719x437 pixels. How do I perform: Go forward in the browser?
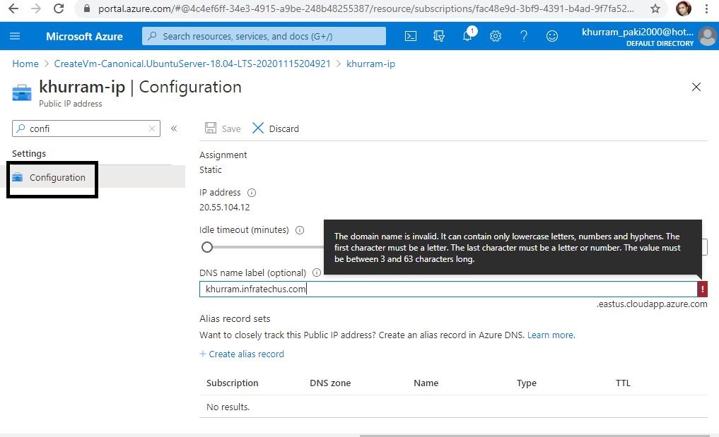[36, 8]
